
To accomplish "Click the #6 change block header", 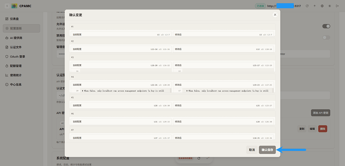I will pyautogui.click(x=172, y=113).
